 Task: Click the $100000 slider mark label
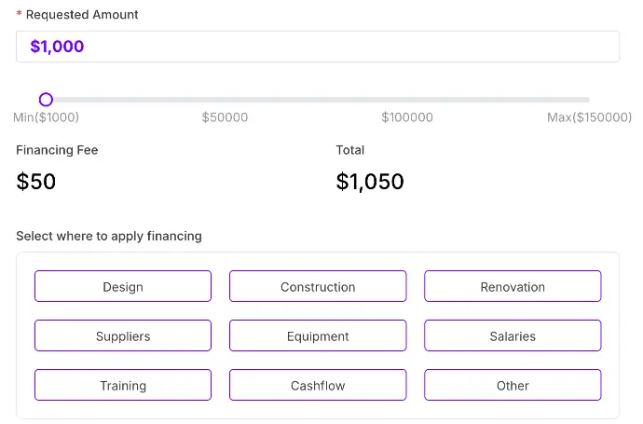[x=407, y=117]
